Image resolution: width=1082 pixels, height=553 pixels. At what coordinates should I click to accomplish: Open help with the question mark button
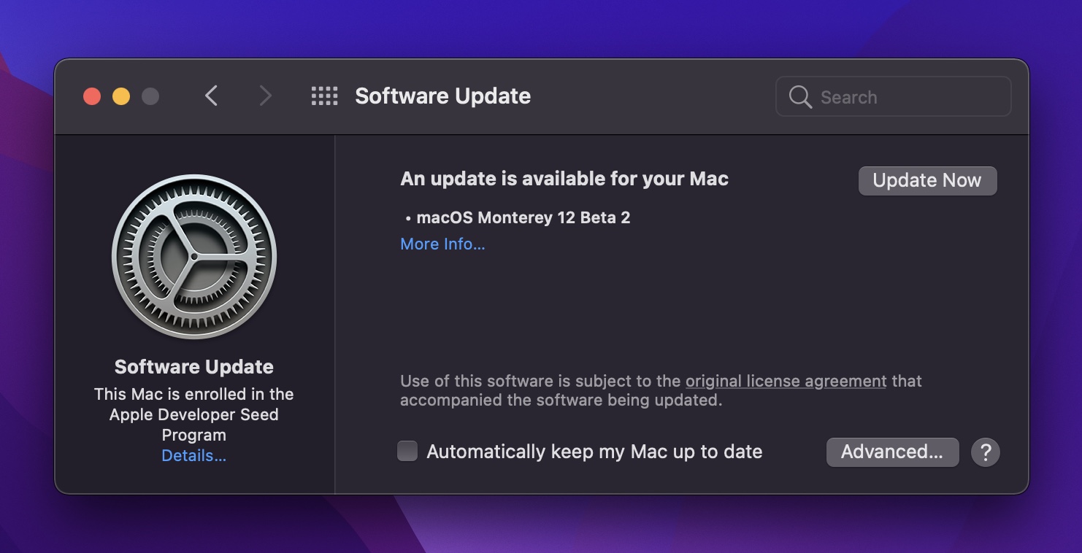[985, 452]
